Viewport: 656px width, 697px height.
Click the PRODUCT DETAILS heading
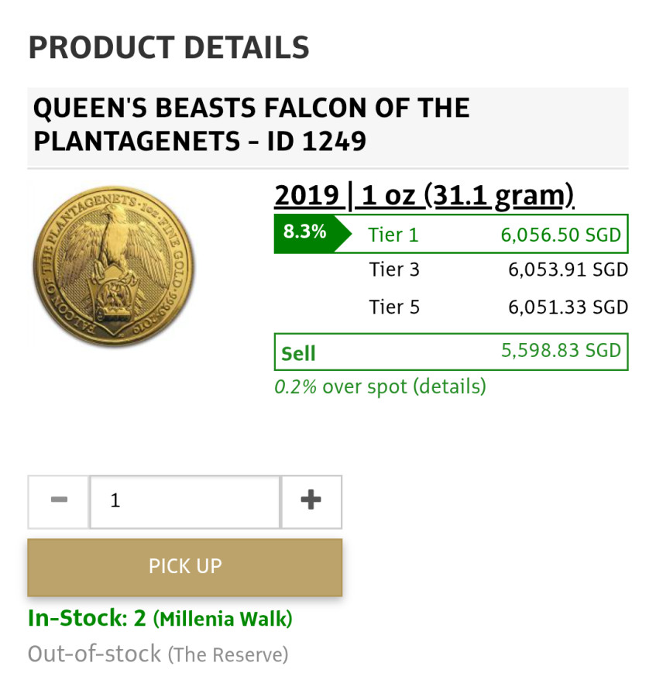click(x=169, y=48)
